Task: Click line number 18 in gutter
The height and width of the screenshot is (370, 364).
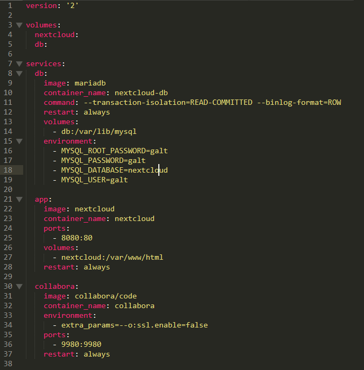Action: click(x=8, y=170)
